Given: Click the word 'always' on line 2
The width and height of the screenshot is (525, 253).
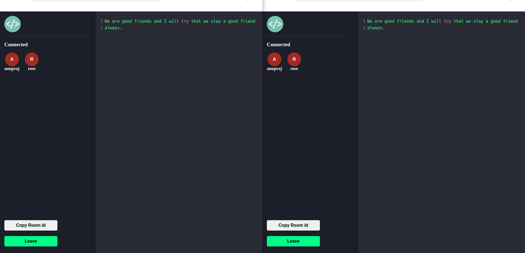Looking at the screenshot, I should click(x=112, y=28).
